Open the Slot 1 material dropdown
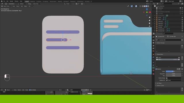Image resolution: width=184 pixels, height=103 pixels. tap(62, 90)
